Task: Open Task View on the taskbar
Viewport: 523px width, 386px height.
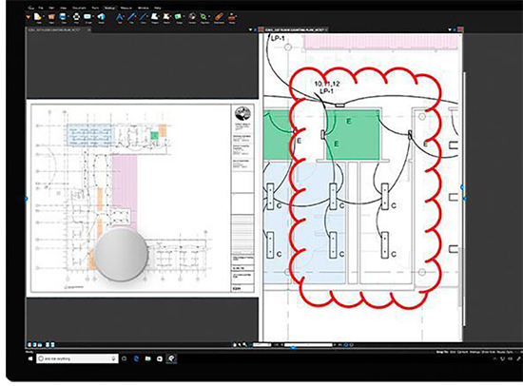Action: tap(124, 358)
